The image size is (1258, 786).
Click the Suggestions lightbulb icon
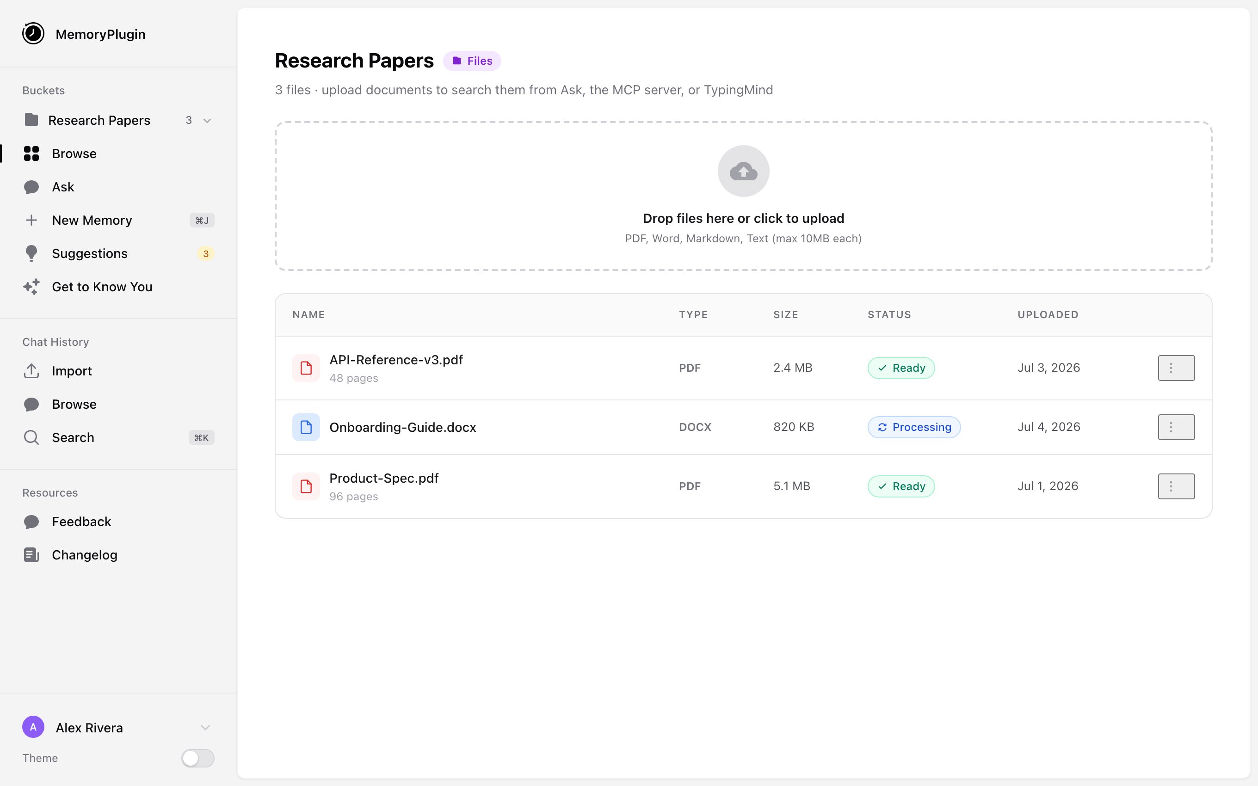[31, 253]
